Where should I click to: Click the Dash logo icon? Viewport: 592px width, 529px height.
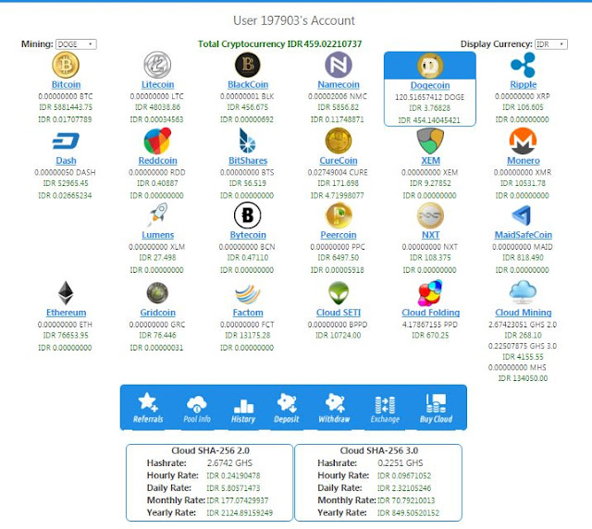[x=66, y=141]
